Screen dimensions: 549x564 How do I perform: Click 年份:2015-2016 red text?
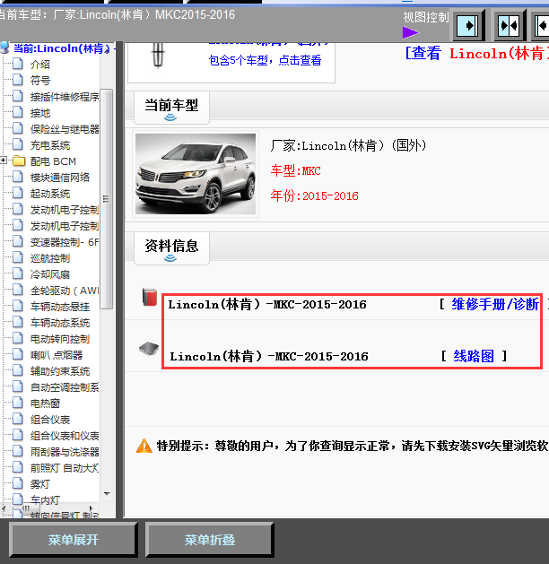315,196
